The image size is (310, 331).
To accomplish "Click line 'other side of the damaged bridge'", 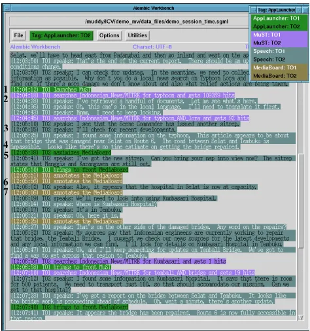I will pyautogui.click(x=148, y=227).
